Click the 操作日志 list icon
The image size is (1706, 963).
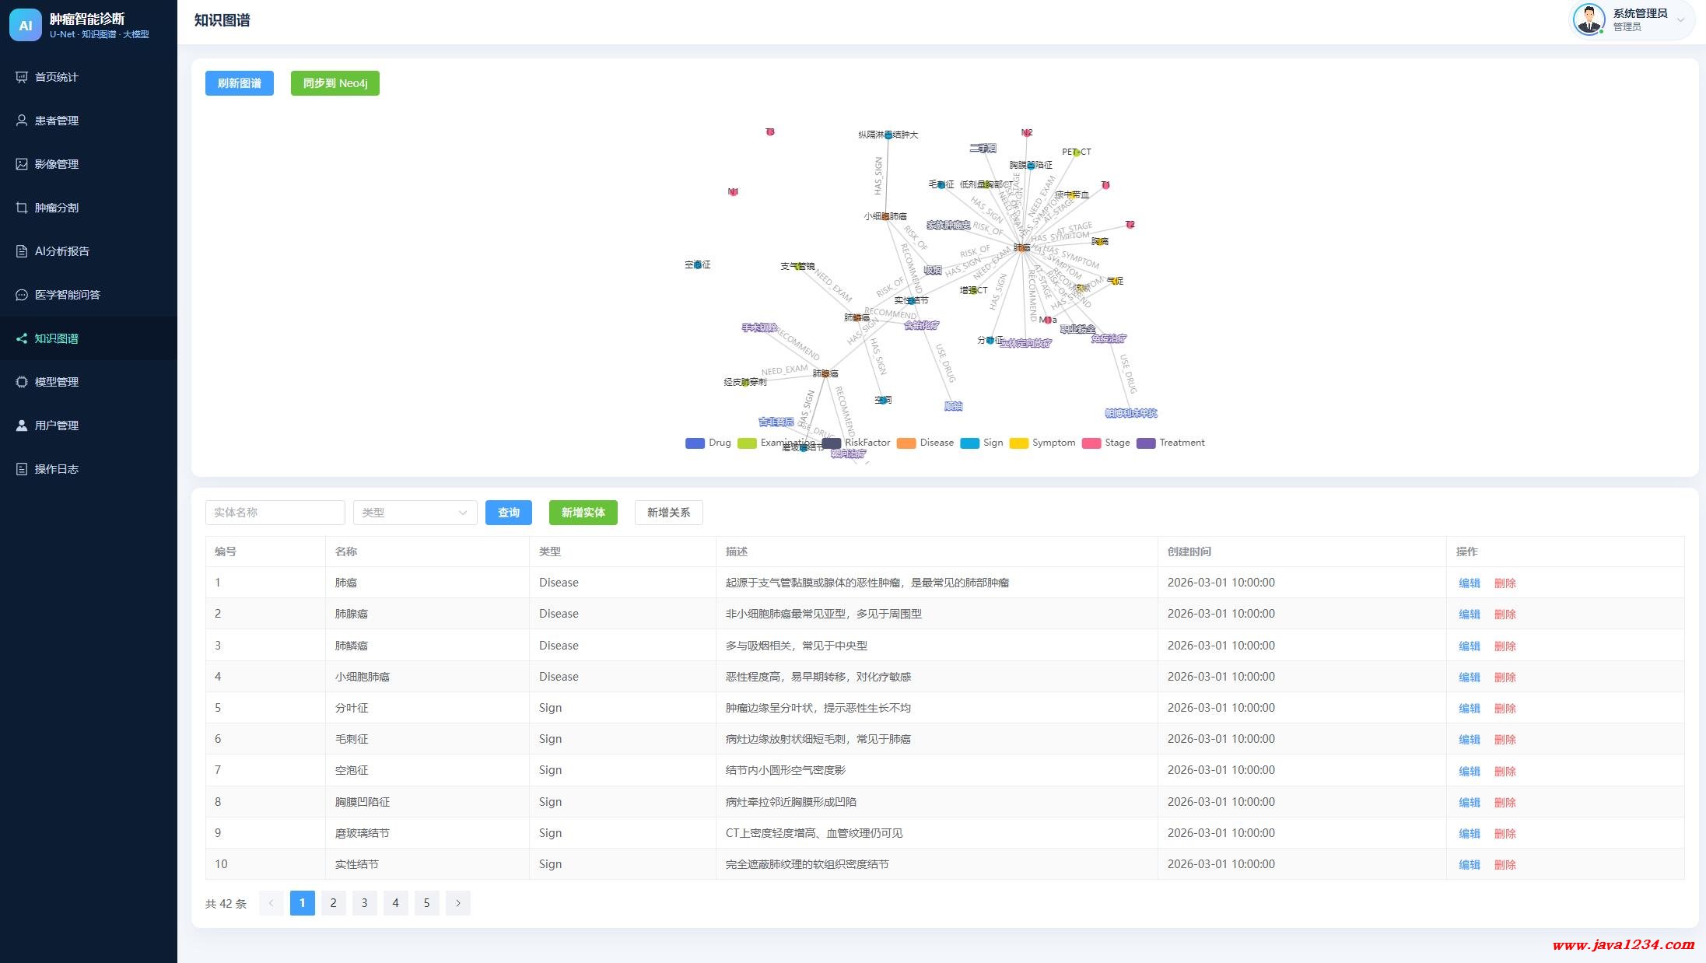pos(22,469)
